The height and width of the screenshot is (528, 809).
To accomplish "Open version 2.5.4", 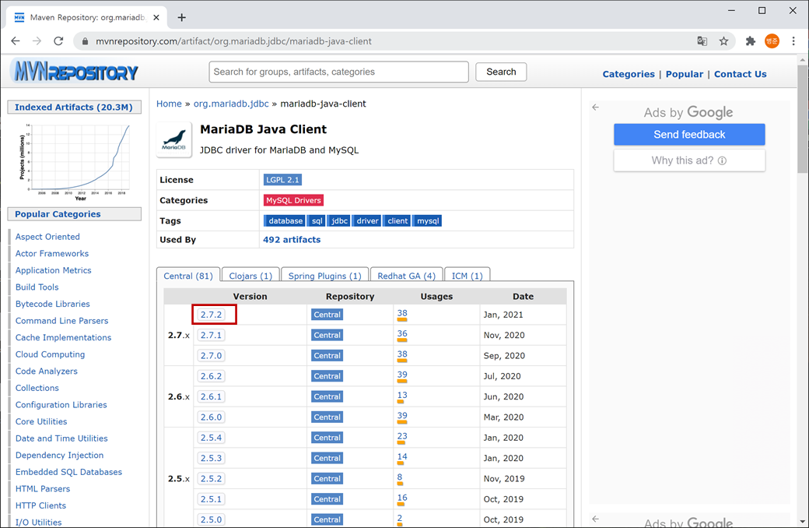I will click(x=211, y=438).
